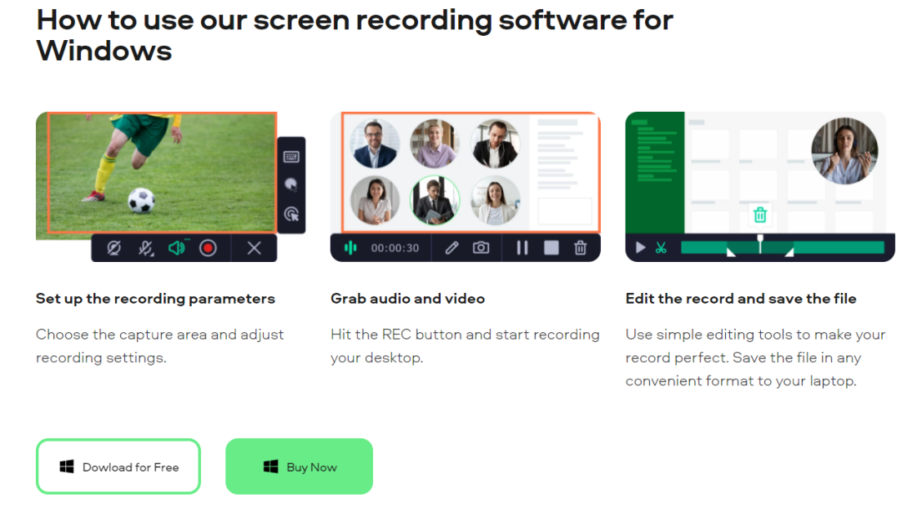Stop the recording with the square button

(x=551, y=248)
